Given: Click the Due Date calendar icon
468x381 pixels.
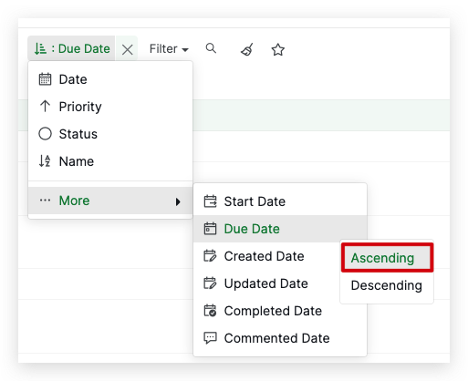Looking at the screenshot, I should point(210,229).
